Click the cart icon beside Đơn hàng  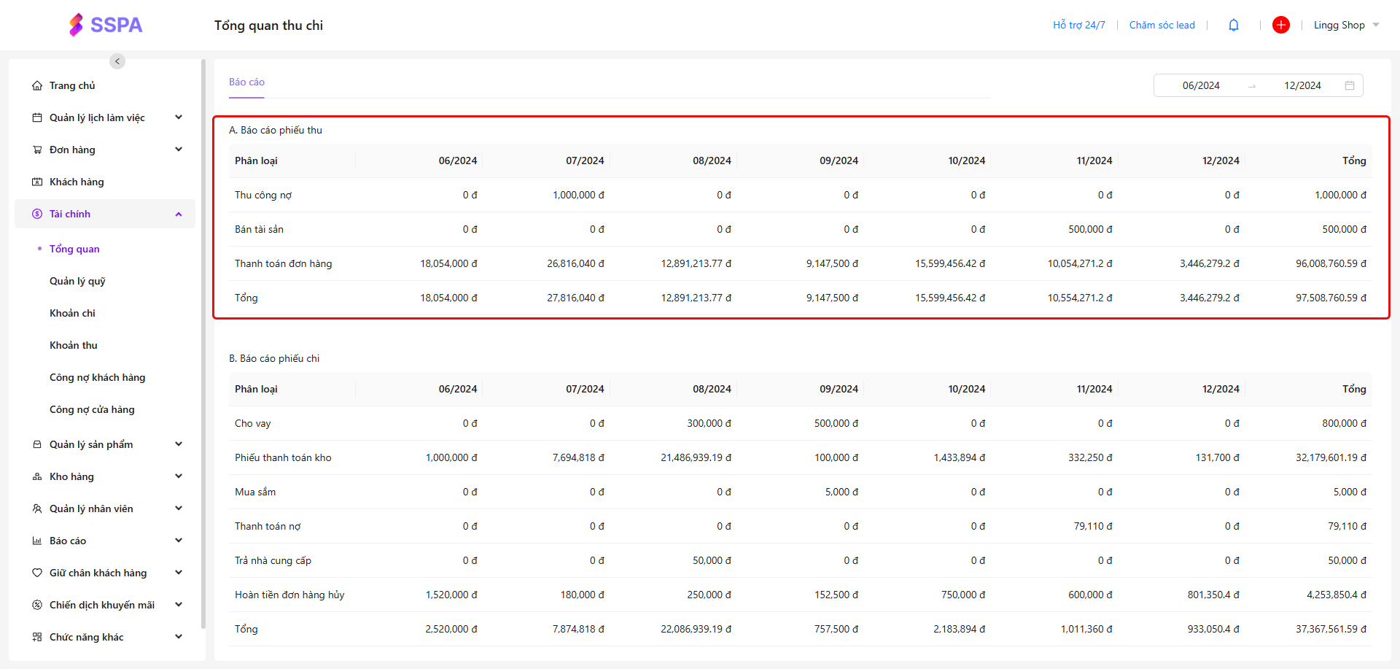pos(37,150)
